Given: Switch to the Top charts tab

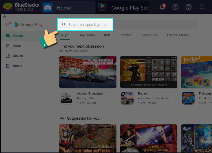Looking at the screenshot, I should coord(87,35).
